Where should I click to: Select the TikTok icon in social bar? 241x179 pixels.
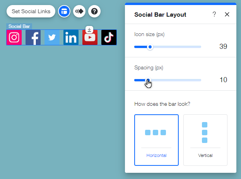(109, 38)
